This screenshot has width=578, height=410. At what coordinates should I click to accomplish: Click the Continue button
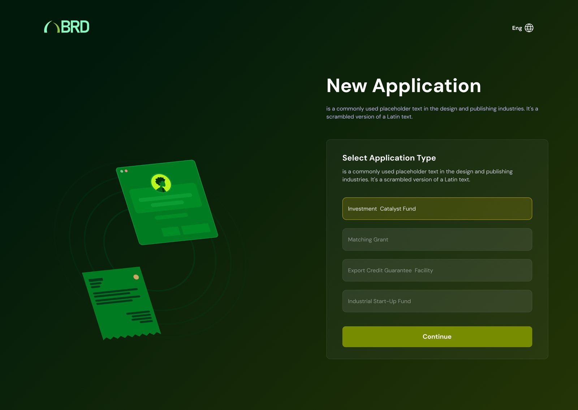(437, 336)
